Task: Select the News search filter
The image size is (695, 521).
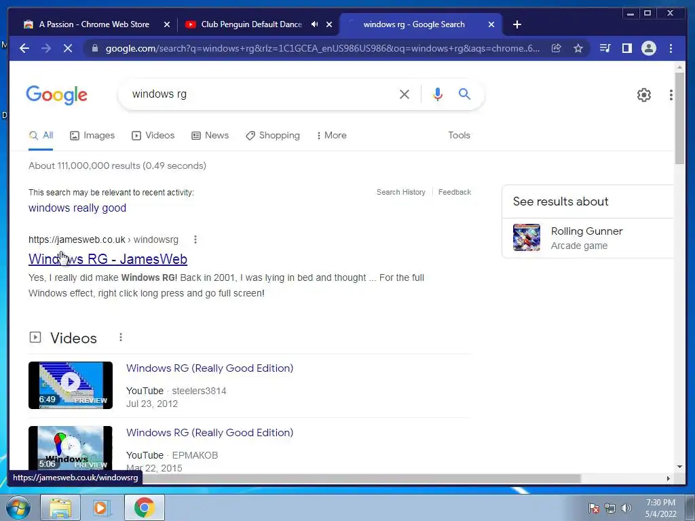Action: [x=210, y=136]
